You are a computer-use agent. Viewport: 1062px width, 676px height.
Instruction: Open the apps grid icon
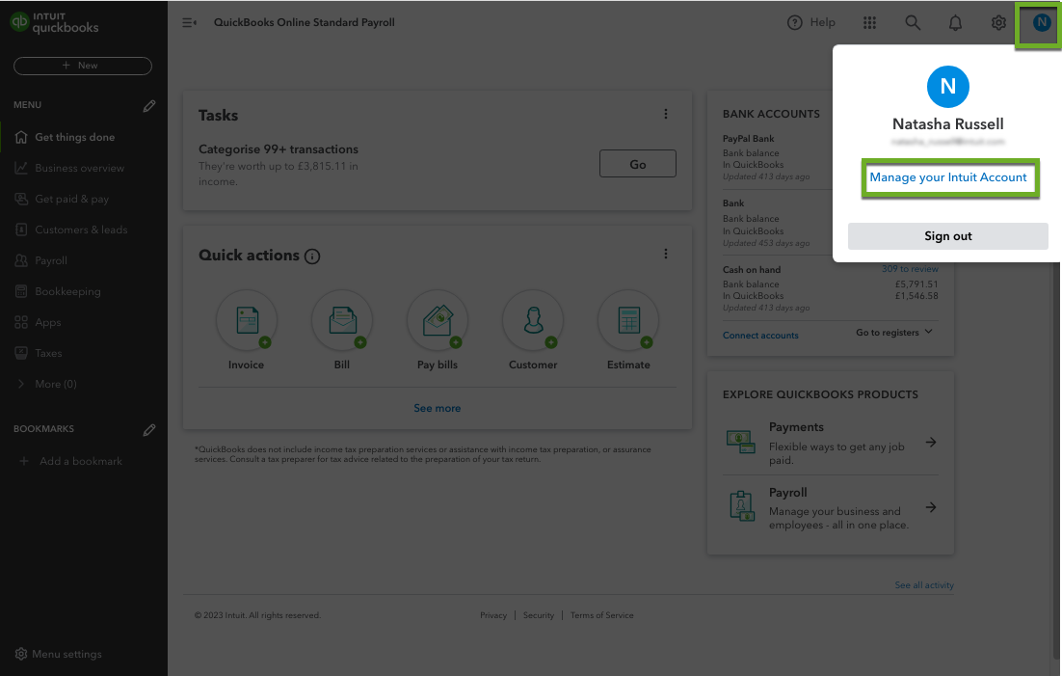869,23
